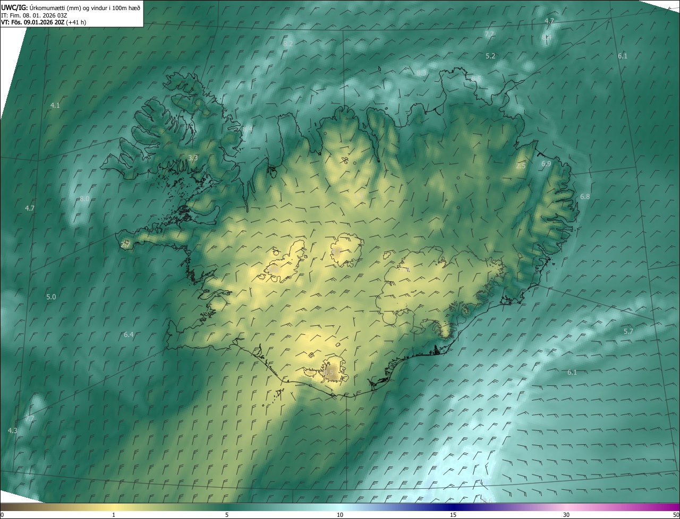
Task: Click the 4.1 value label on the map
Action: click(55, 106)
